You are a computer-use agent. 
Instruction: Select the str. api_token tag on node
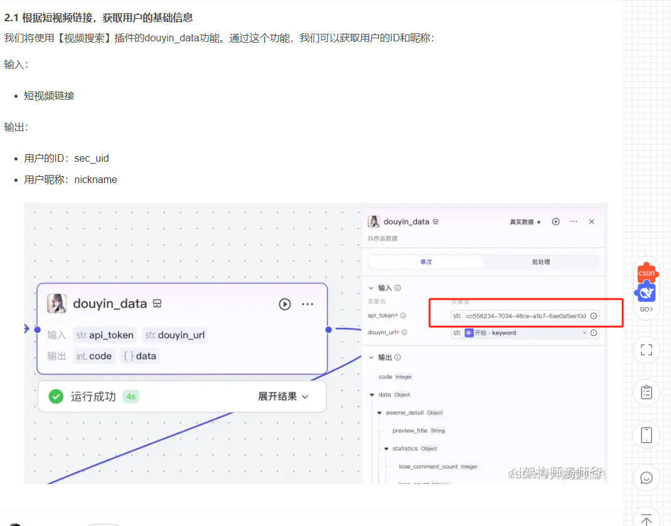[105, 335]
